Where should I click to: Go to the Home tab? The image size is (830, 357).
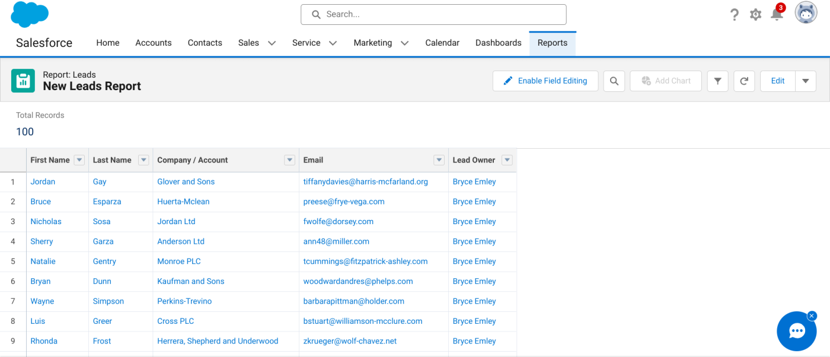coord(108,43)
